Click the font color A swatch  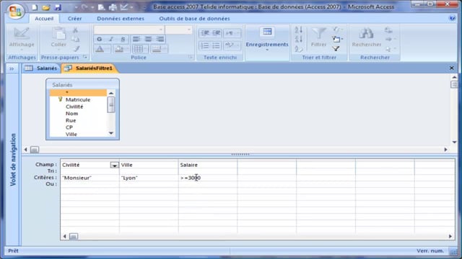pyautogui.click(x=100, y=49)
